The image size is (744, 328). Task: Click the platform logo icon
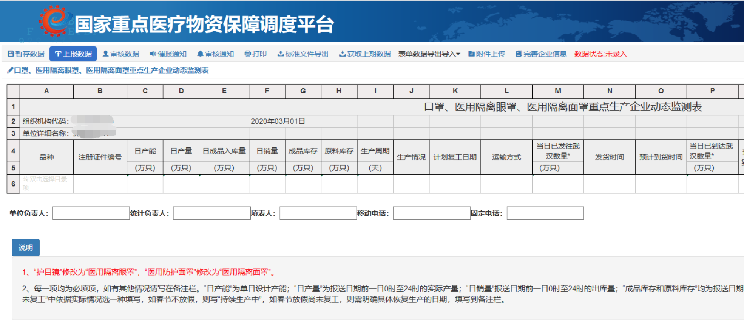(56, 21)
